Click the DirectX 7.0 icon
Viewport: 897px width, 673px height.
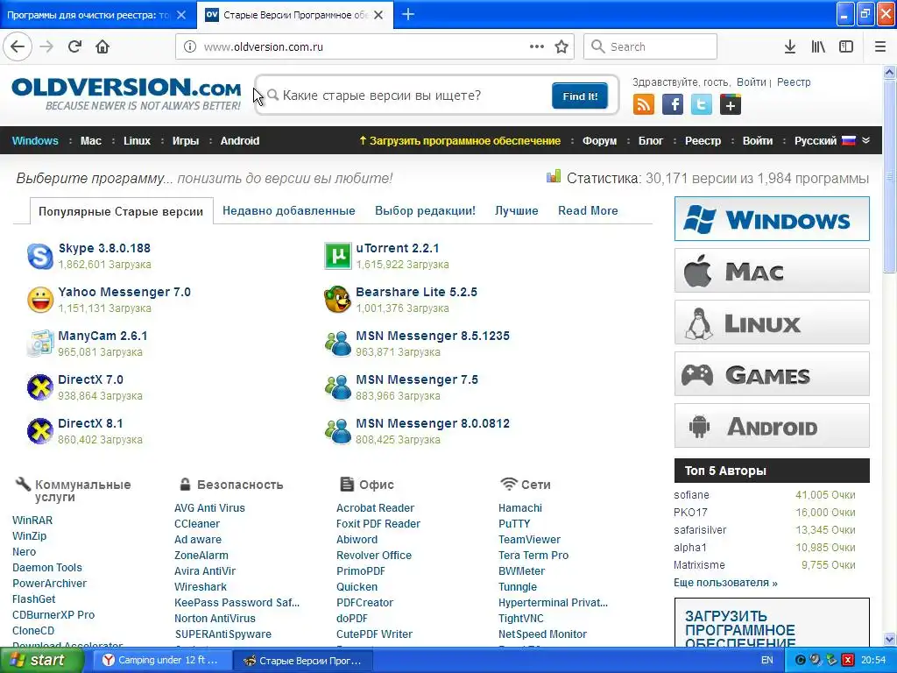[40, 387]
